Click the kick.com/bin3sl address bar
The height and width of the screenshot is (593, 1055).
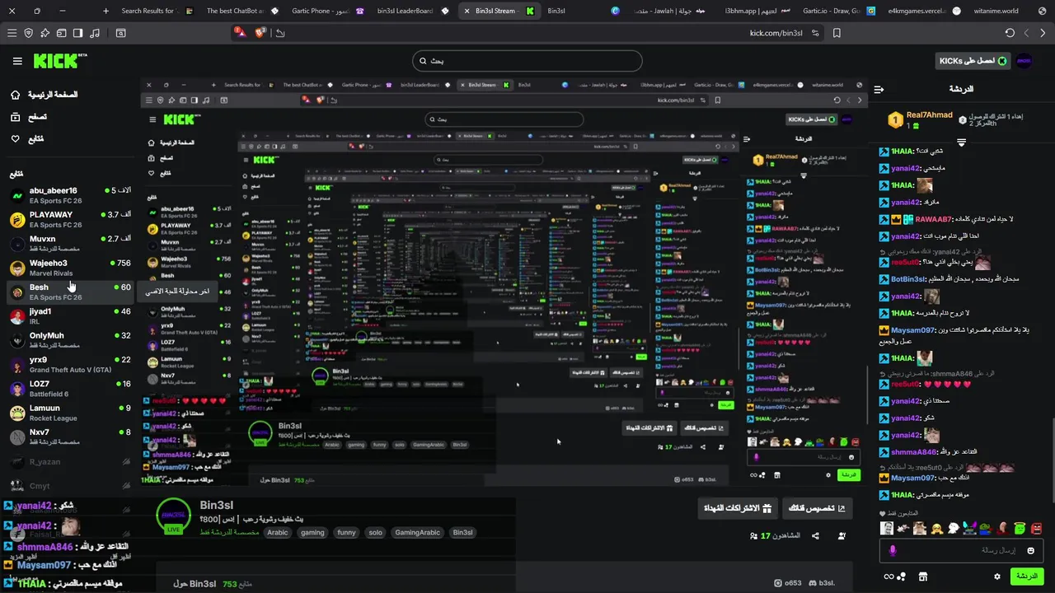pos(776,33)
